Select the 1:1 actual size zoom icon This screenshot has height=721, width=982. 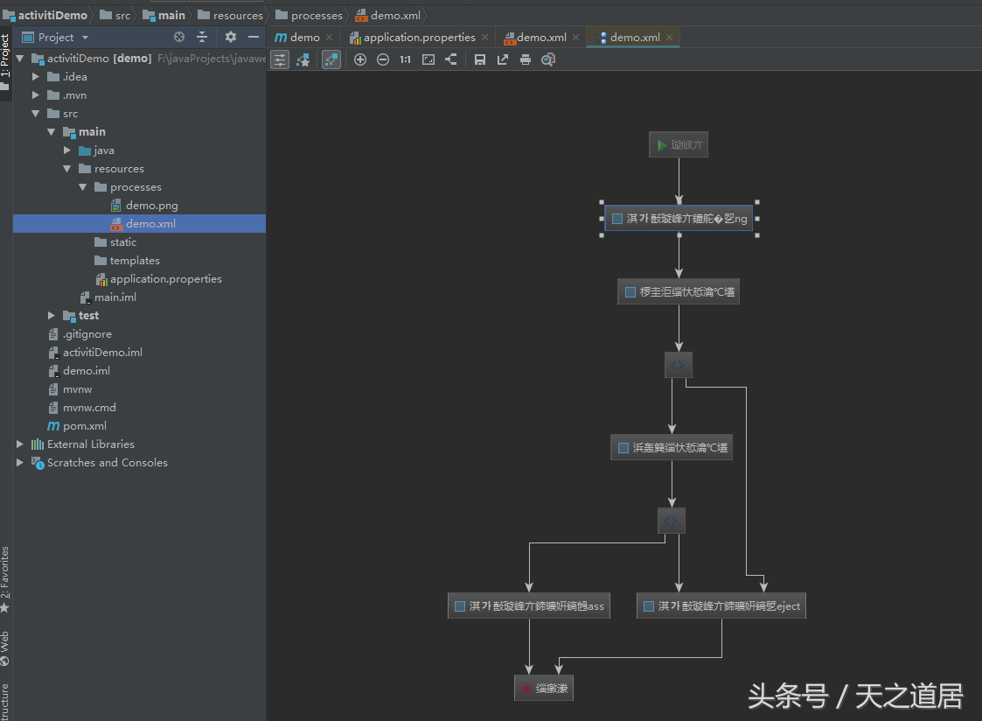tap(404, 59)
